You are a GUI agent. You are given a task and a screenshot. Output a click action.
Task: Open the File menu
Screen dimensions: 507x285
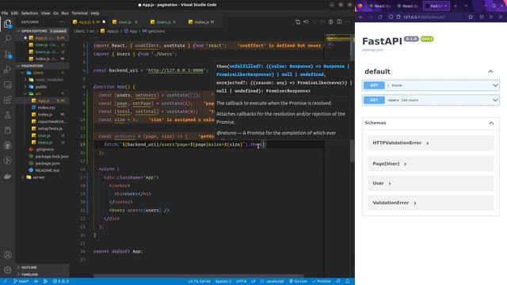point(5,13)
